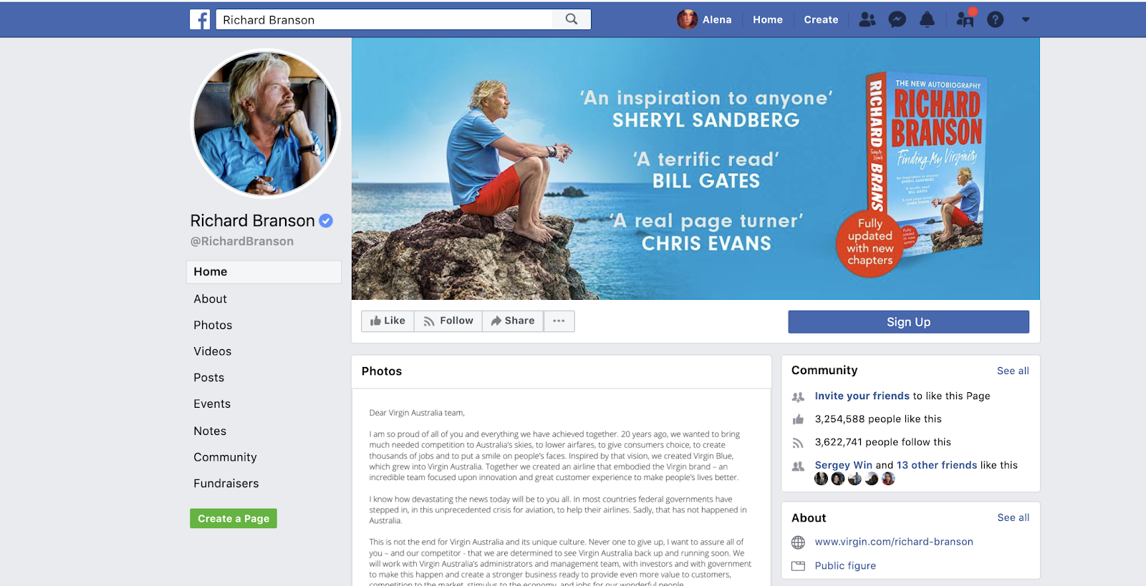Open the About tab in sidebar
Viewport: 1146px width, 586px height.
tap(210, 299)
